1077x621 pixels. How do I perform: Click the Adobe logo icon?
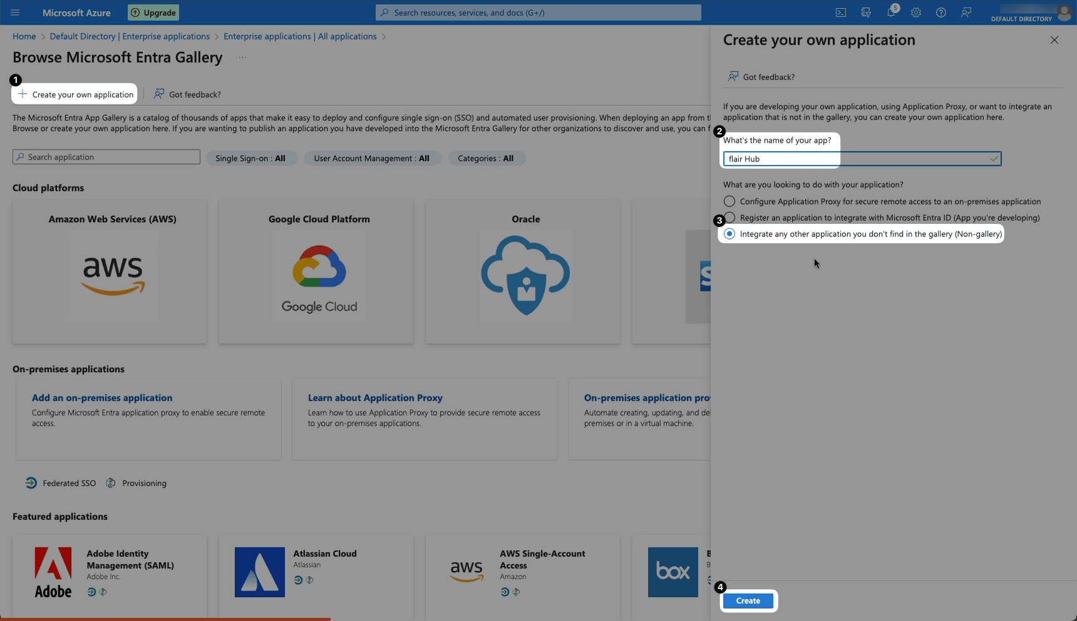tap(53, 572)
